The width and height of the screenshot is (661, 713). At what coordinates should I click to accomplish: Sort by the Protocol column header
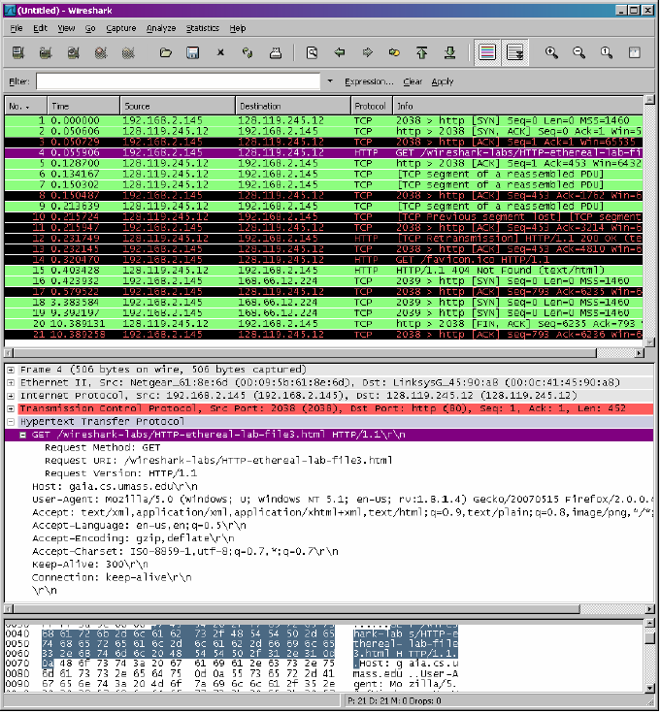[372, 106]
